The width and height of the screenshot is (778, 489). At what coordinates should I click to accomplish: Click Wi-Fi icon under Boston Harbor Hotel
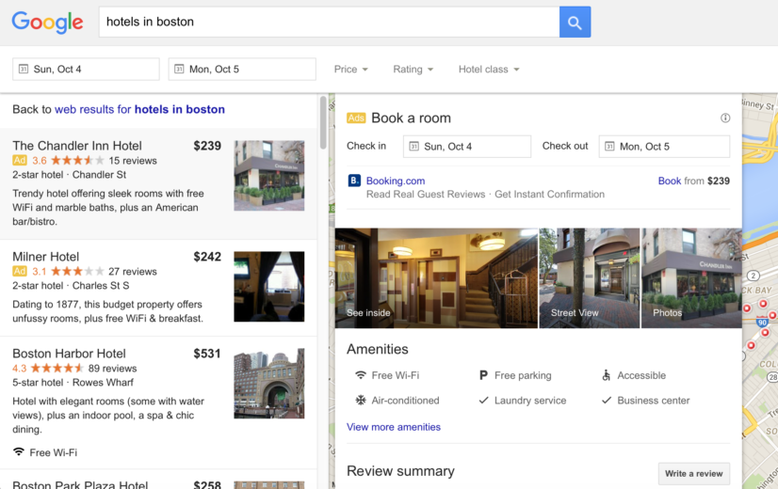point(18,451)
